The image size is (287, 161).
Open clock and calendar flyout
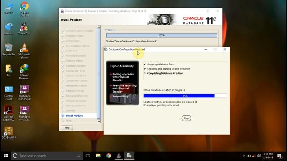(268, 156)
